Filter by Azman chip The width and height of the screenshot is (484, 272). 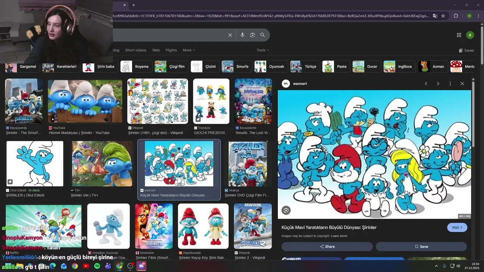pos(433,66)
